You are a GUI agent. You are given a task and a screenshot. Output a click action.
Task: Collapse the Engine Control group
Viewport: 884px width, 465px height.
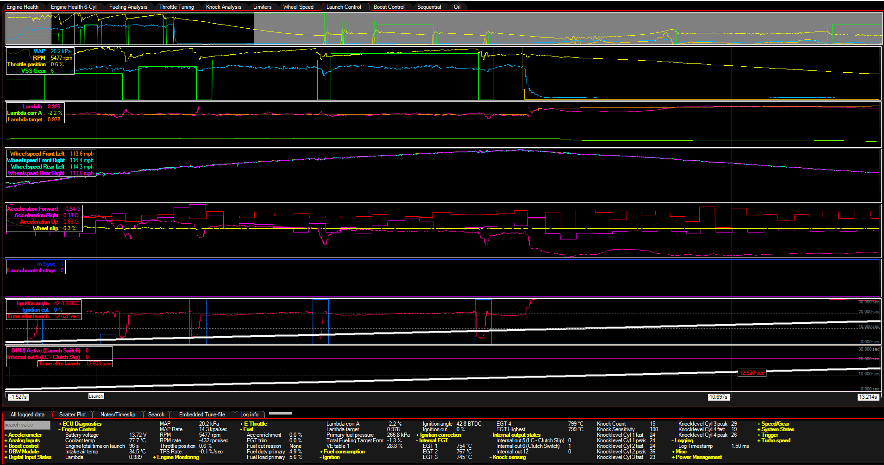77,429
